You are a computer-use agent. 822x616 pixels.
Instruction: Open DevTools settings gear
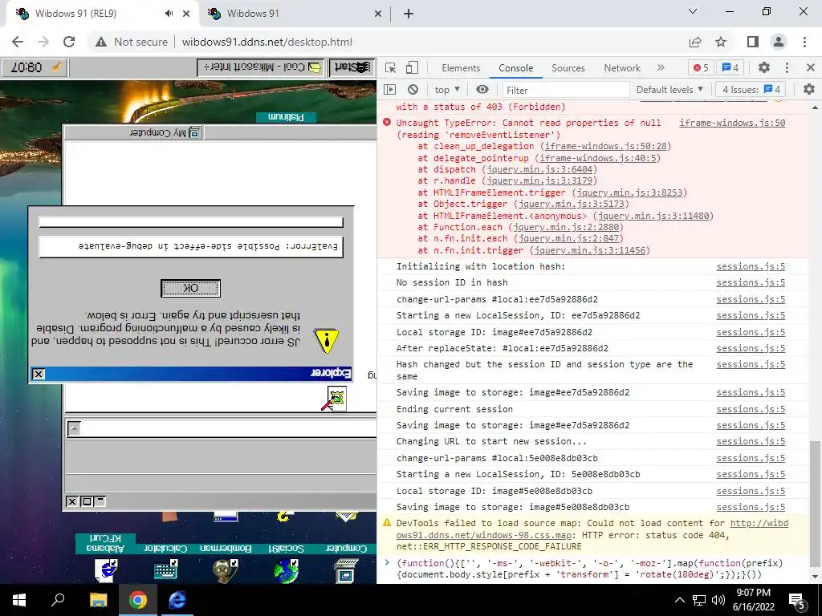click(x=764, y=67)
